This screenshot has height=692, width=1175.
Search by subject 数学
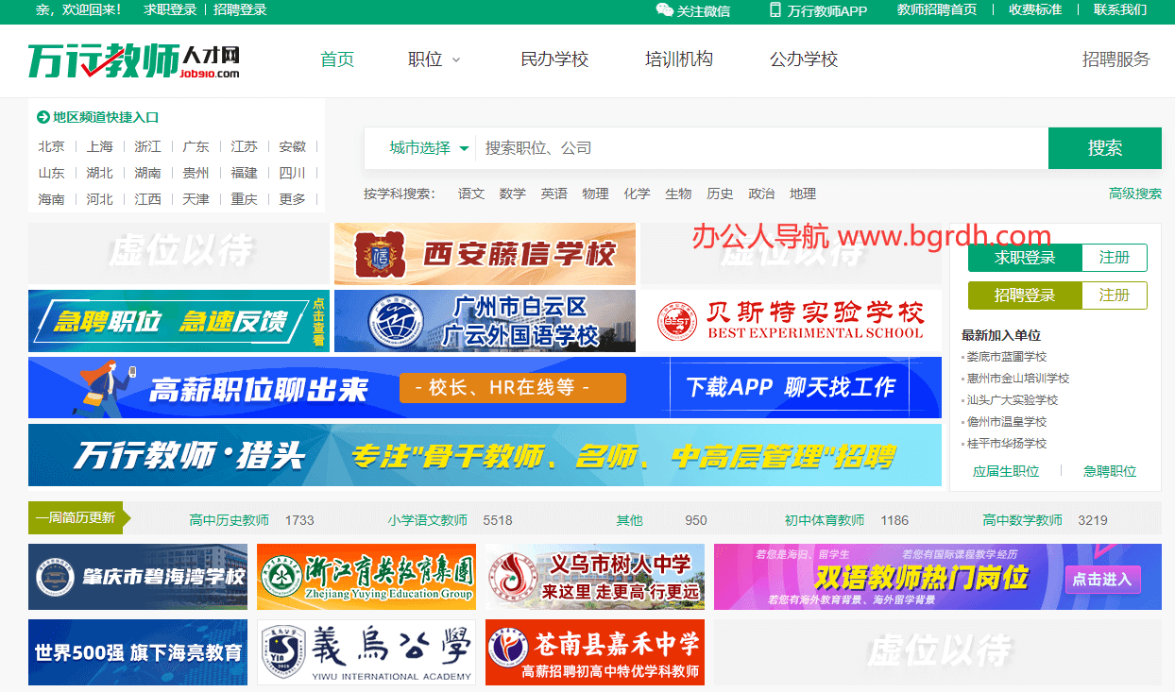(513, 194)
